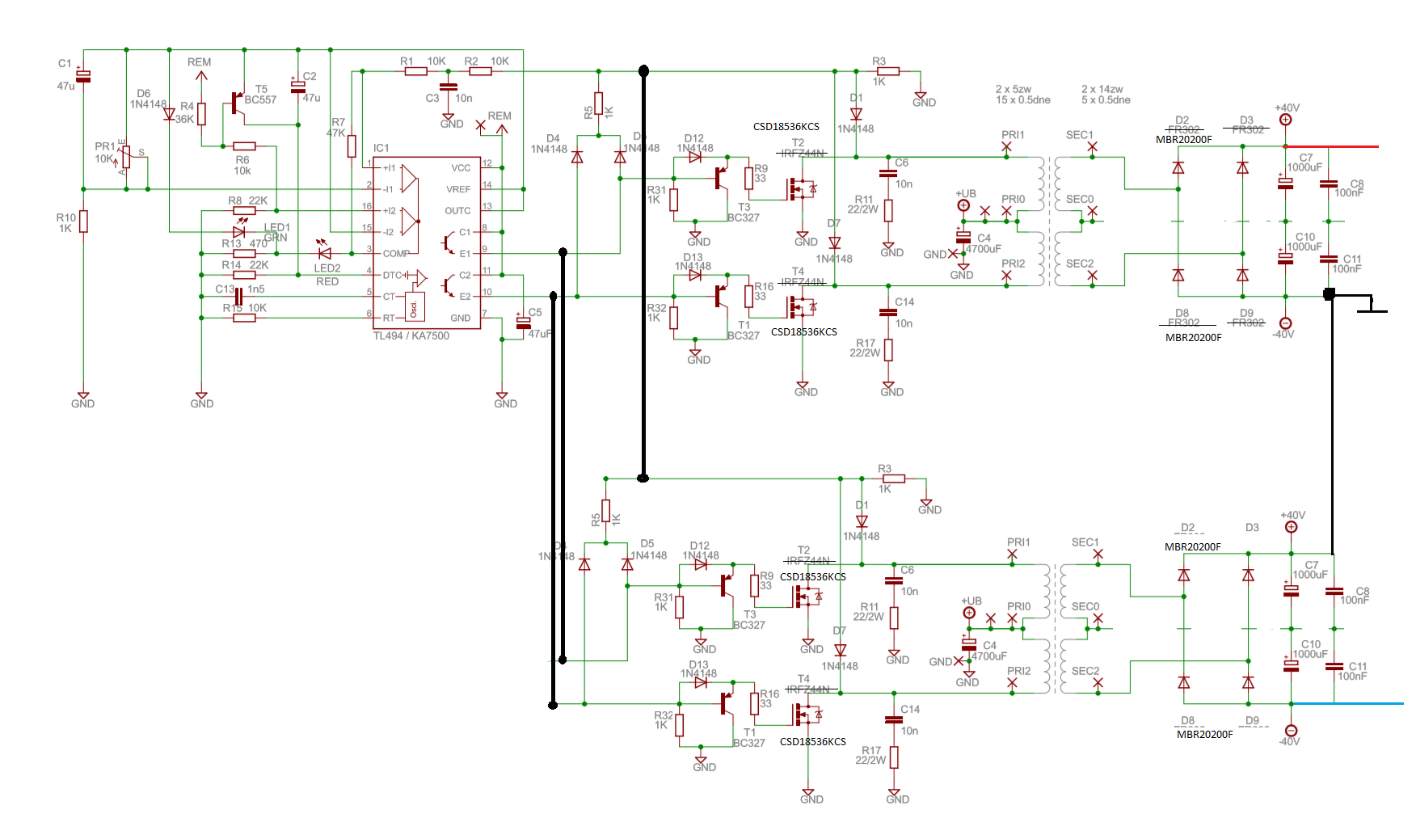Click the R1 resistor symbol

click(416, 71)
